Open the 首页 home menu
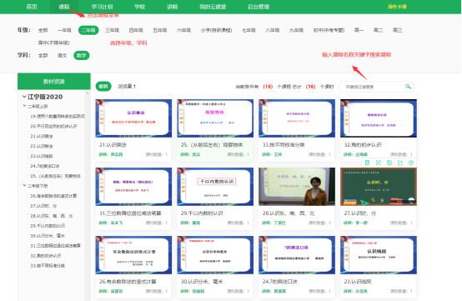Image resolution: width=462 pixels, height=301 pixels. (x=32, y=7)
